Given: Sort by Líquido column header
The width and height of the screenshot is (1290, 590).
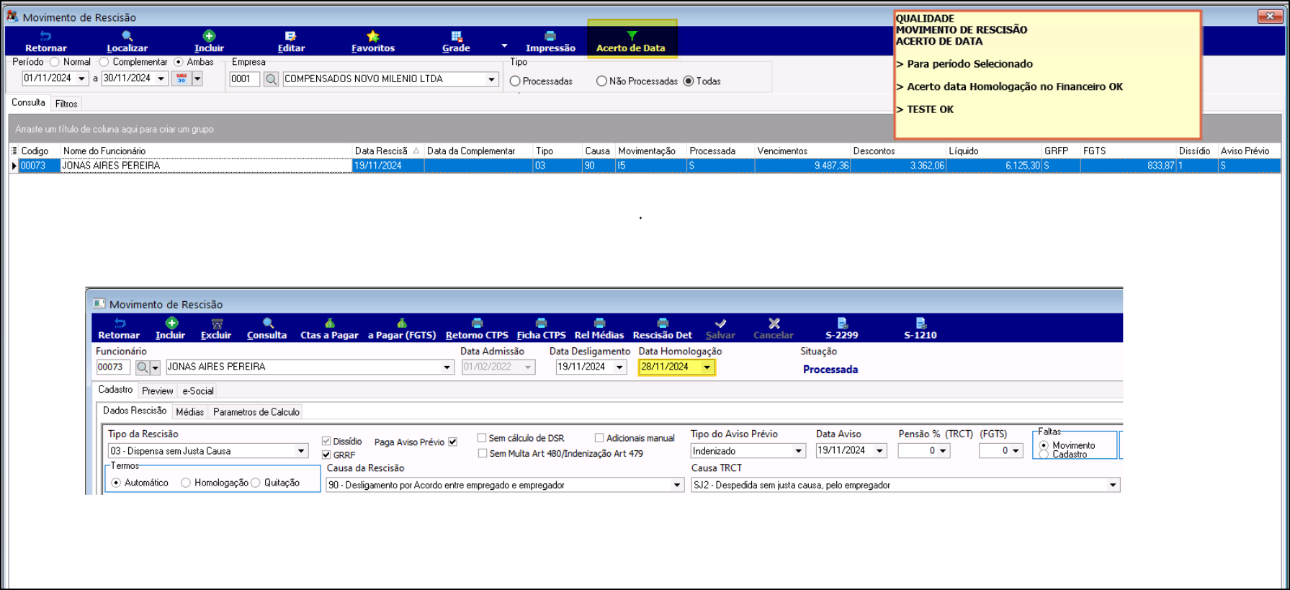Looking at the screenshot, I should point(993,151).
